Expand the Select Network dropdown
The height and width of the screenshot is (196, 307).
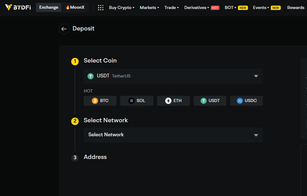173,135
